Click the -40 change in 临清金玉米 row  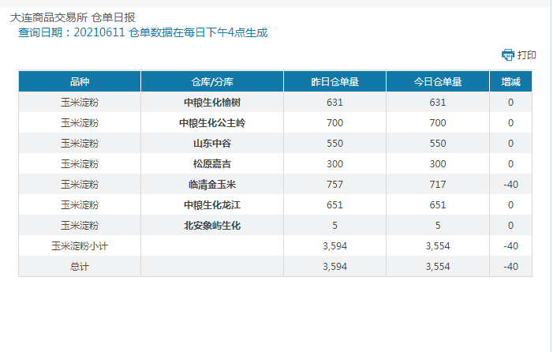pyautogui.click(x=510, y=185)
